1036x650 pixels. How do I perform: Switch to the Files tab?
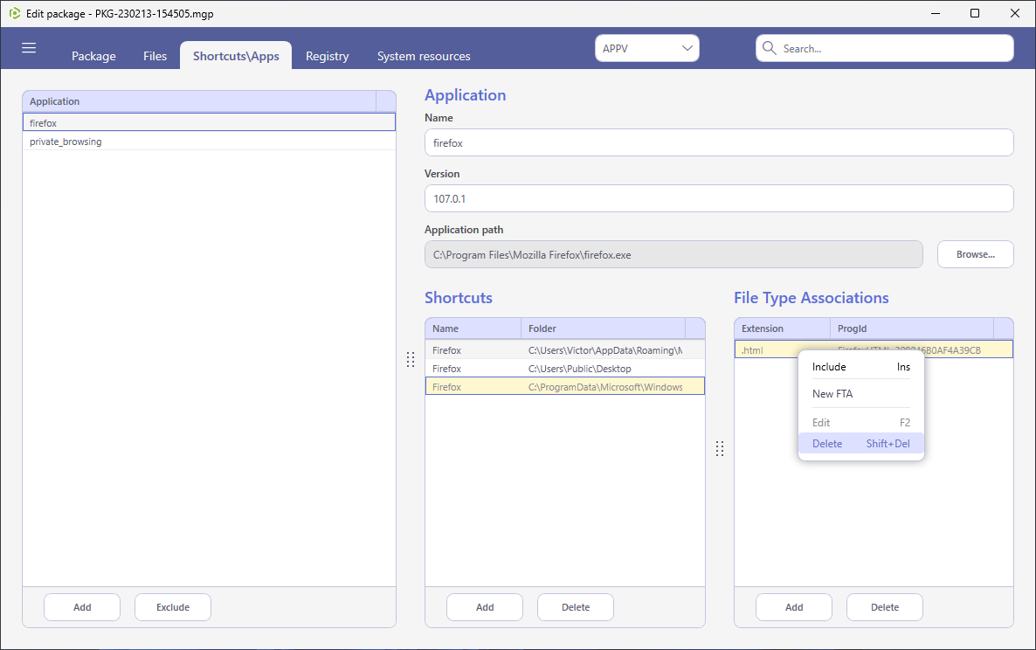click(155, 56)
